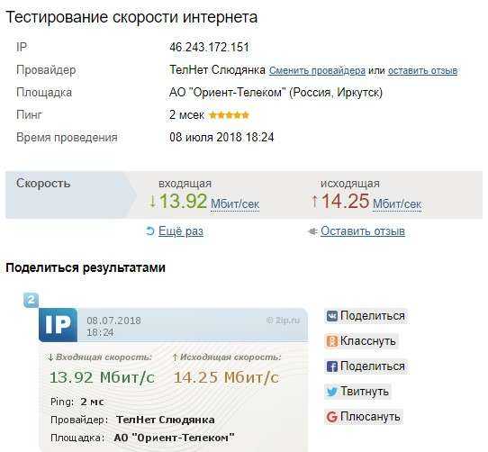Viewport: 488px width, 452px height.
Task: Click the Класснуть share button
Action: pyautogui.click(x=362, y=341)
